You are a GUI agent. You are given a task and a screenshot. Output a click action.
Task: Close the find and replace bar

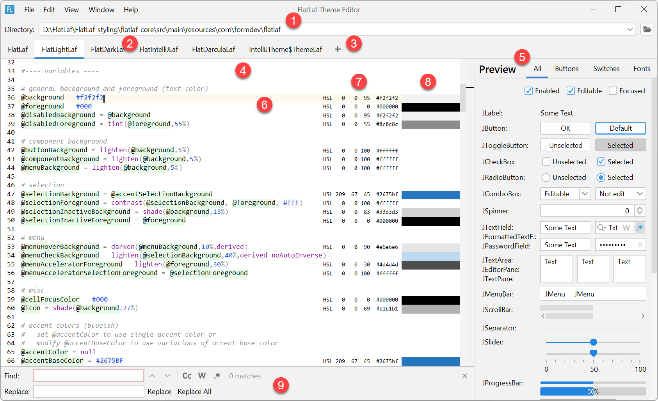tap(464, 376)
